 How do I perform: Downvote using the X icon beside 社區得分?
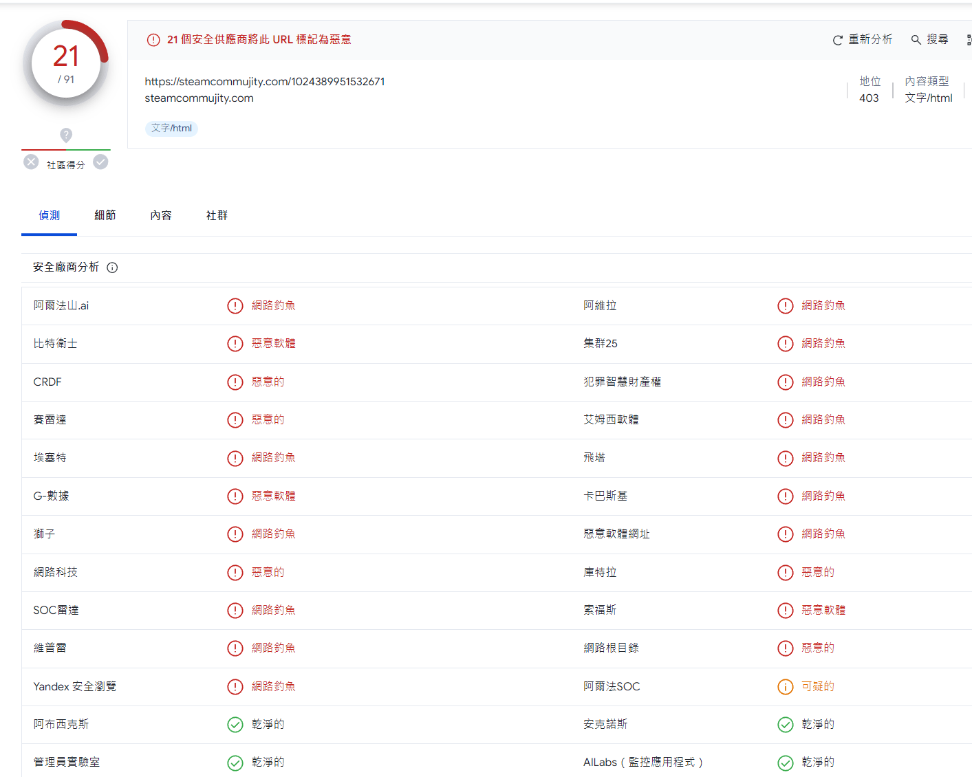(31, 162)
